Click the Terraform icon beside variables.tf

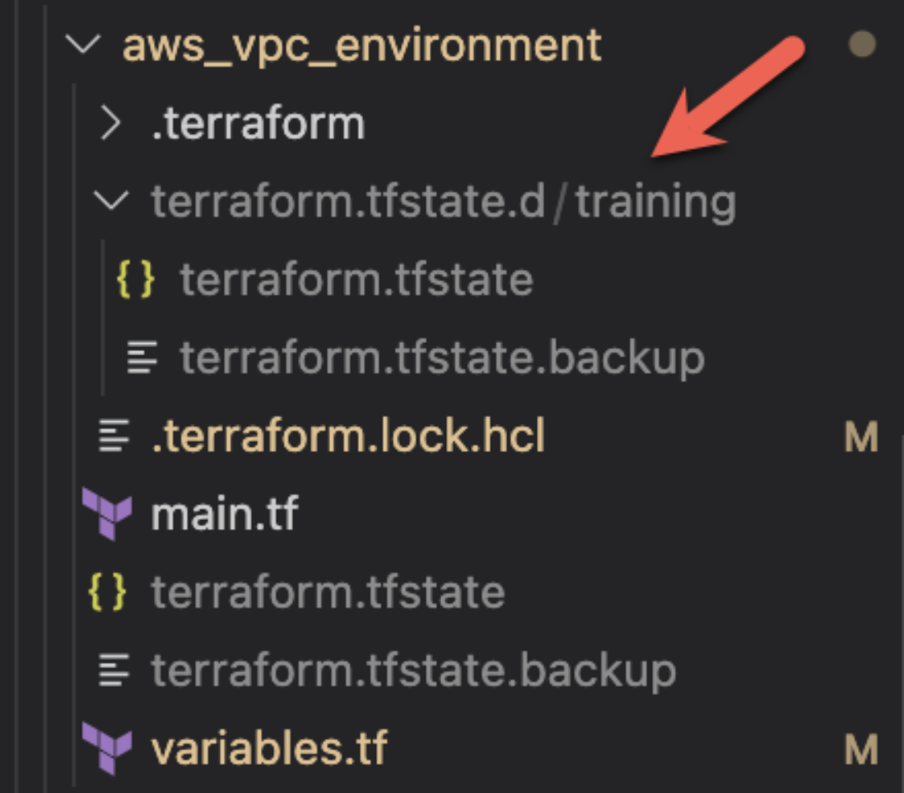tap(107, 748)
